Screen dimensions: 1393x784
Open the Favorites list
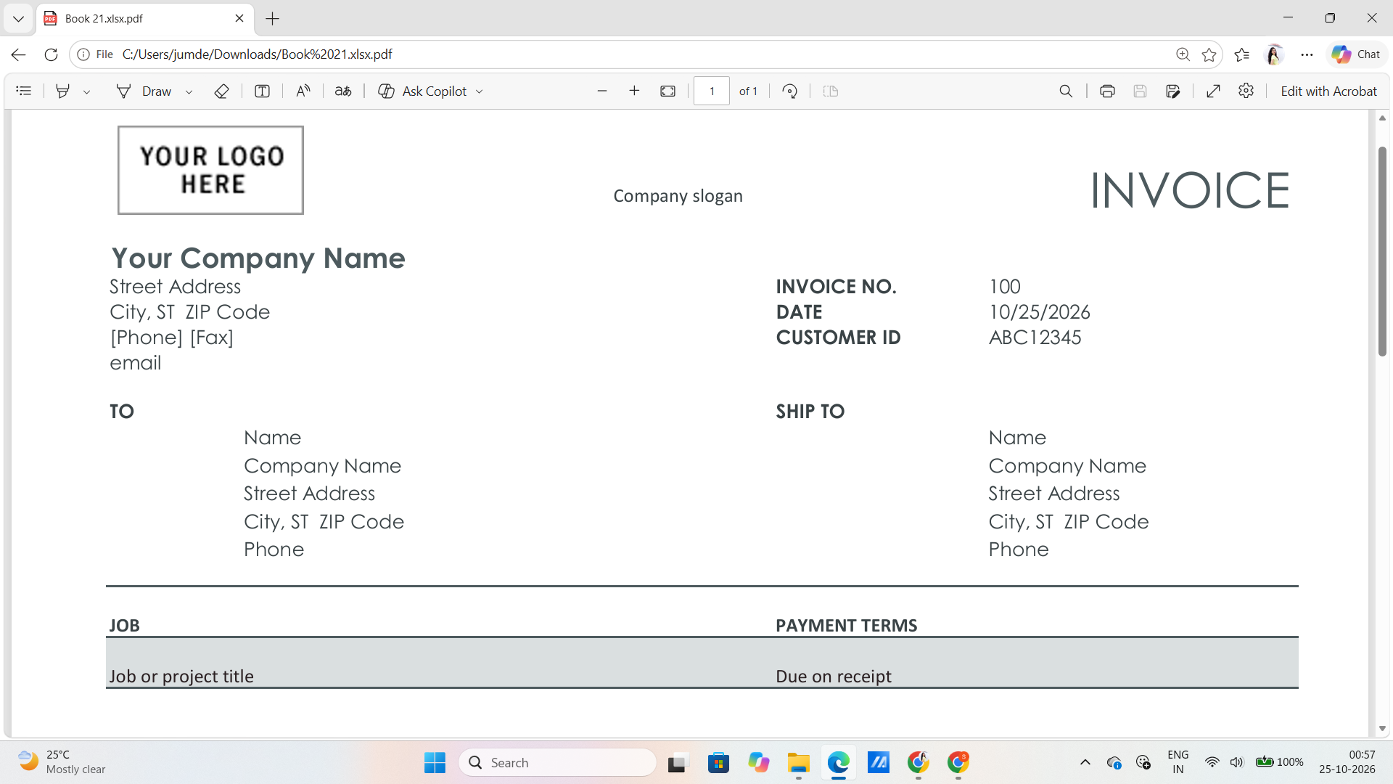(x=1241, y=54)
